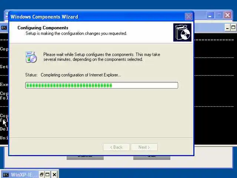Viewport: 237px width, 178px height.
Task: Click the setup CD box icon in header
Action: pos(182,32)
